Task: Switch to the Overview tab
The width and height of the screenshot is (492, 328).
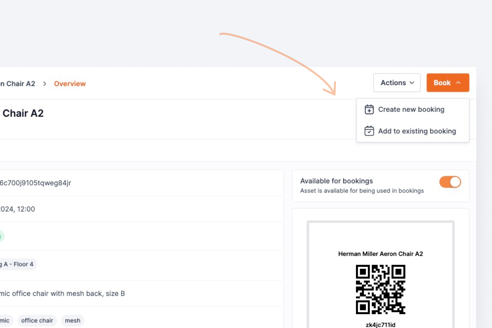Action: point(70,83)
